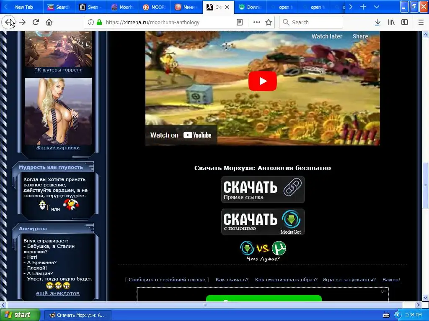Vote stupidity with the jester icon
The width and height of the screenshot is (429, 321).
[70, 205]
